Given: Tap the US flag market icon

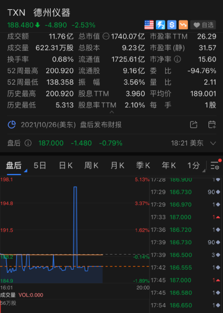Looking at the screenshot, I should point(149,25).
